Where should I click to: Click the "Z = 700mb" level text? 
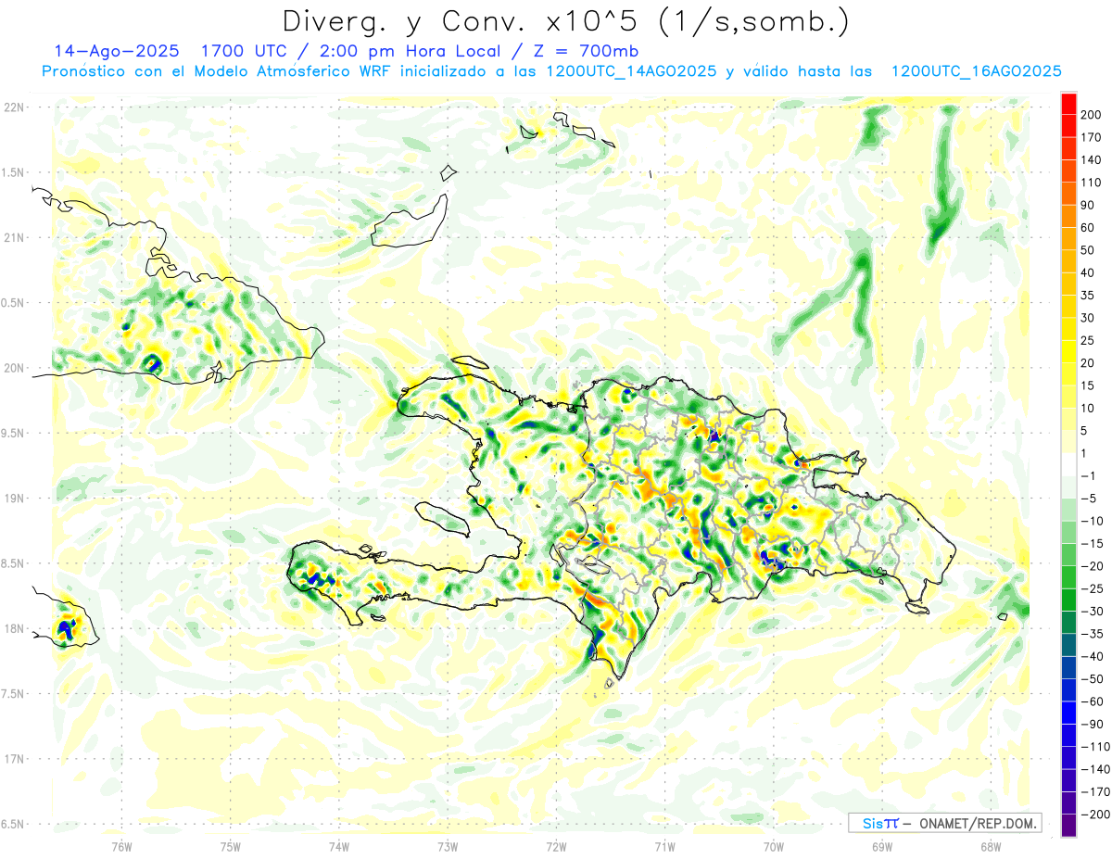click(x=585, y=51)
